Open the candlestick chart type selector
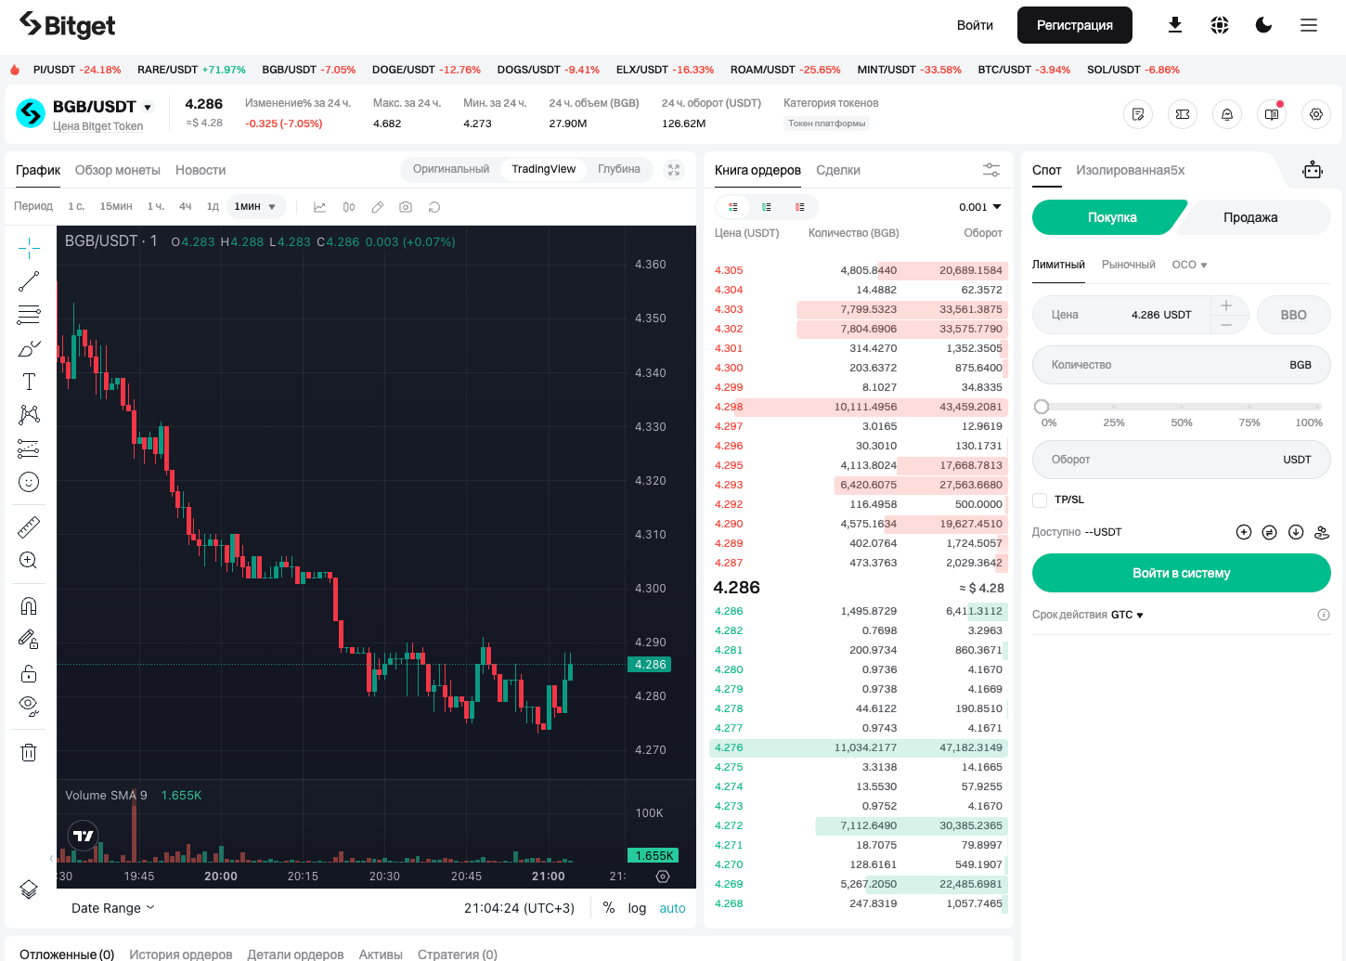This screenshot has height=961, width=1346. 349,207
